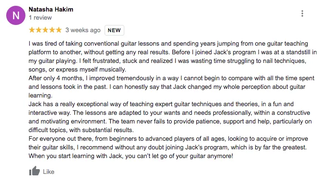Click the line starting 'I was tired'
Screen dimensions: 322x184
point(168,44)
